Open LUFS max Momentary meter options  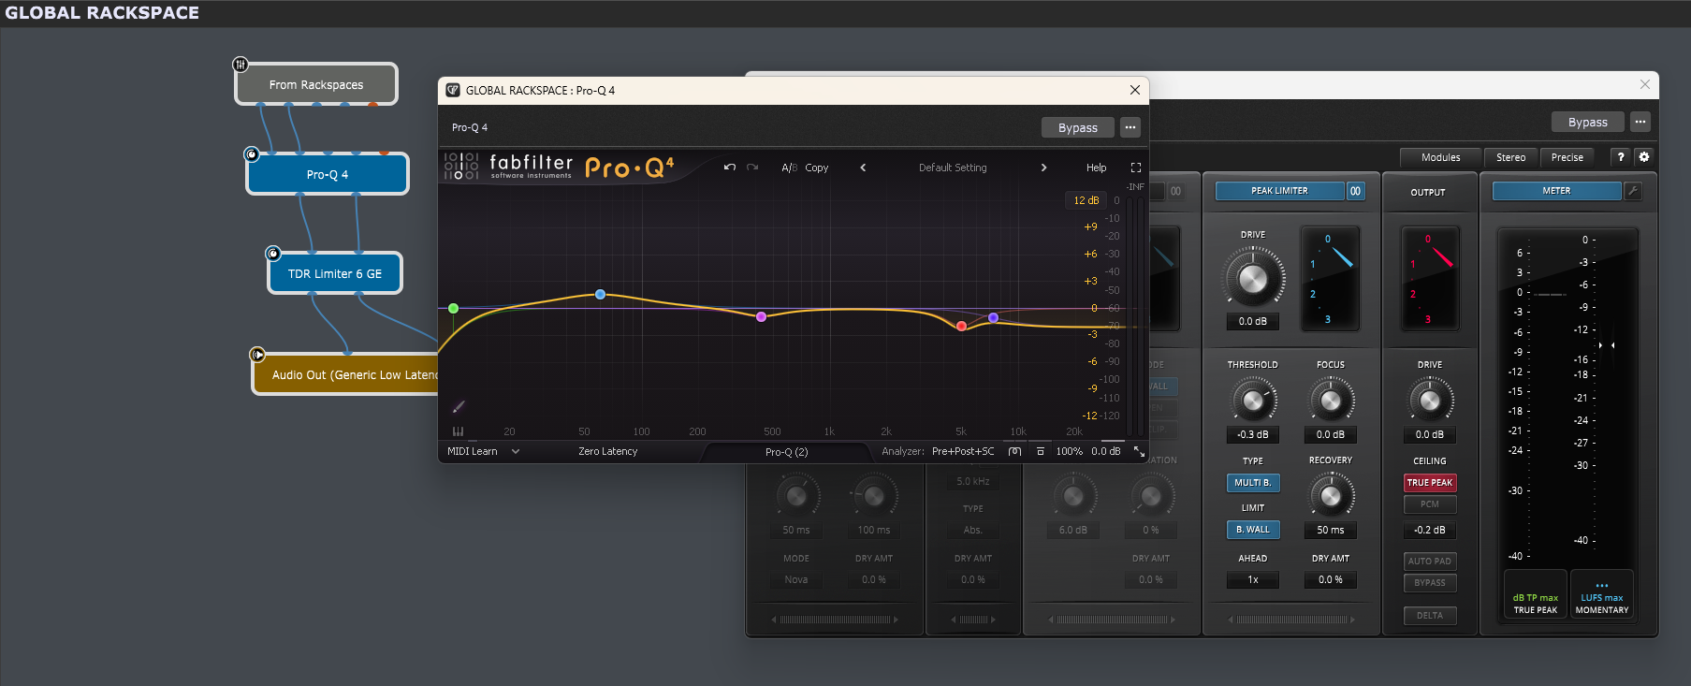tap(1602, 594)
